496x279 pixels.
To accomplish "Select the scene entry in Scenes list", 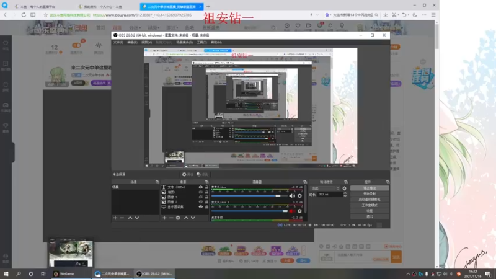I will [135, 187].
